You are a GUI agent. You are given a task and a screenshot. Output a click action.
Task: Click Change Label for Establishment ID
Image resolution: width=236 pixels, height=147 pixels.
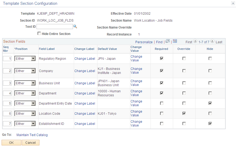coord(85,124)
